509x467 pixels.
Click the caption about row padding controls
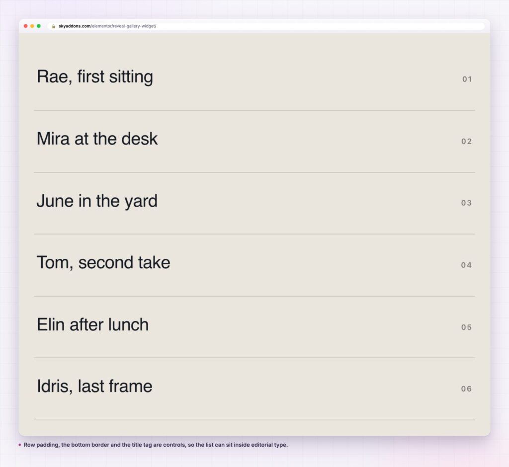click(x=156, y=445)
